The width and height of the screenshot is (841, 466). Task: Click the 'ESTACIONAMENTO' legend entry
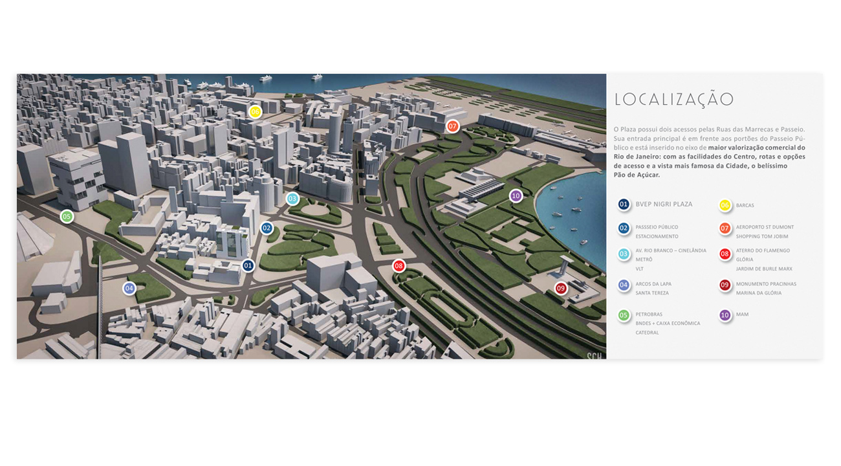click(657, 236)
